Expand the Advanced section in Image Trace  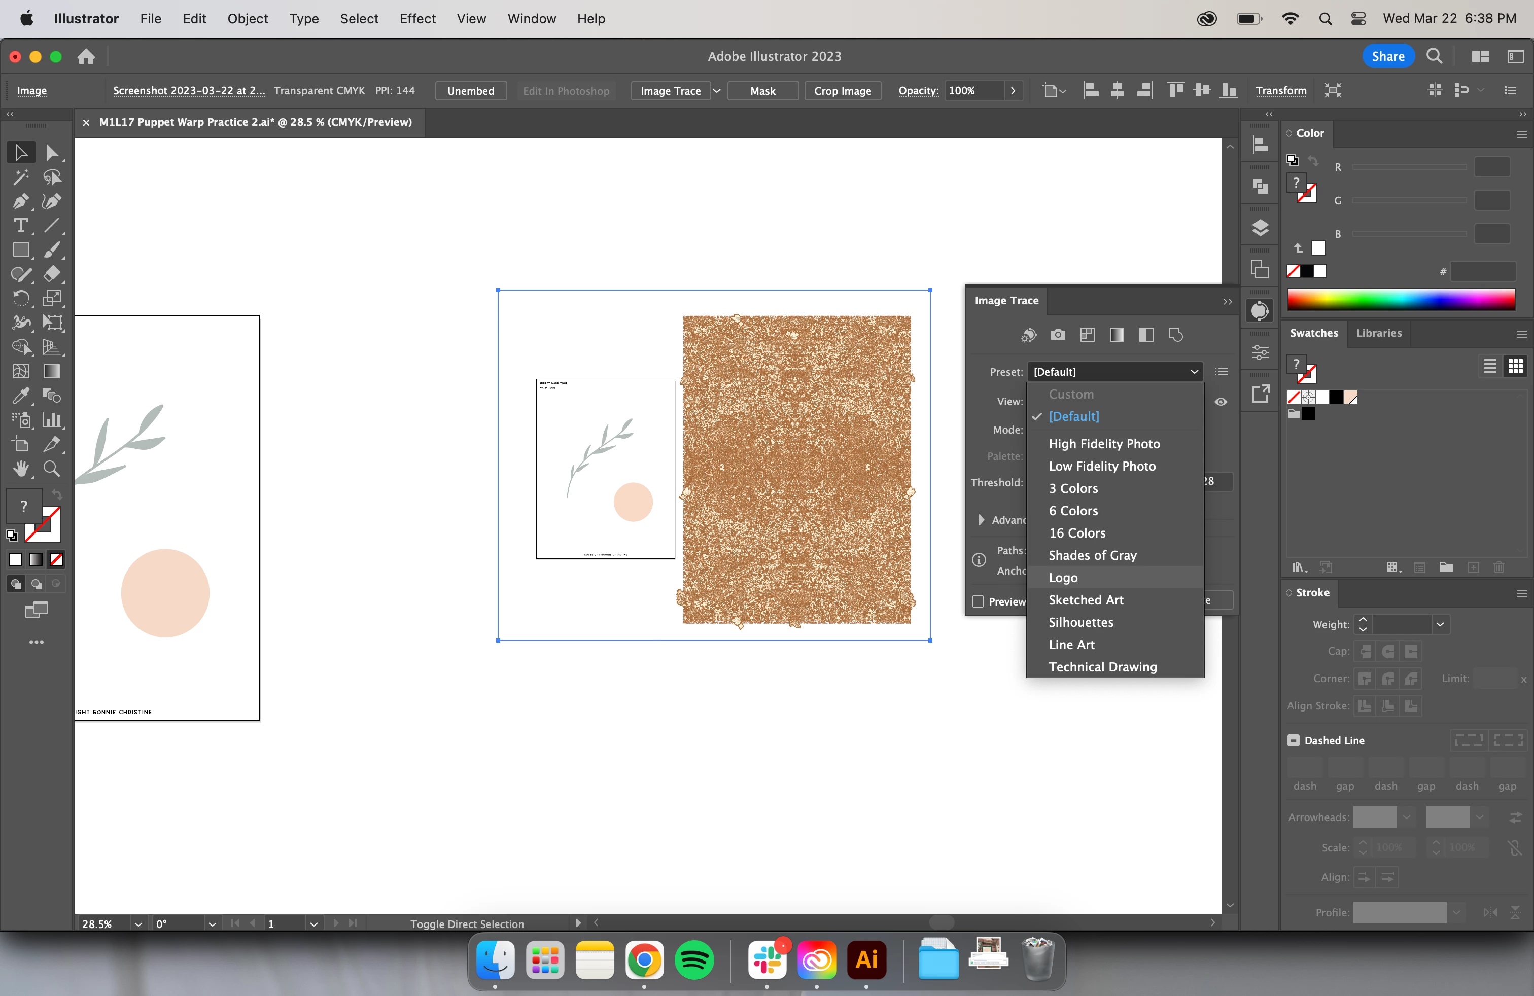(982, 520)
